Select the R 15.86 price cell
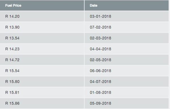 pyautogui.click(x=42, y=103)
